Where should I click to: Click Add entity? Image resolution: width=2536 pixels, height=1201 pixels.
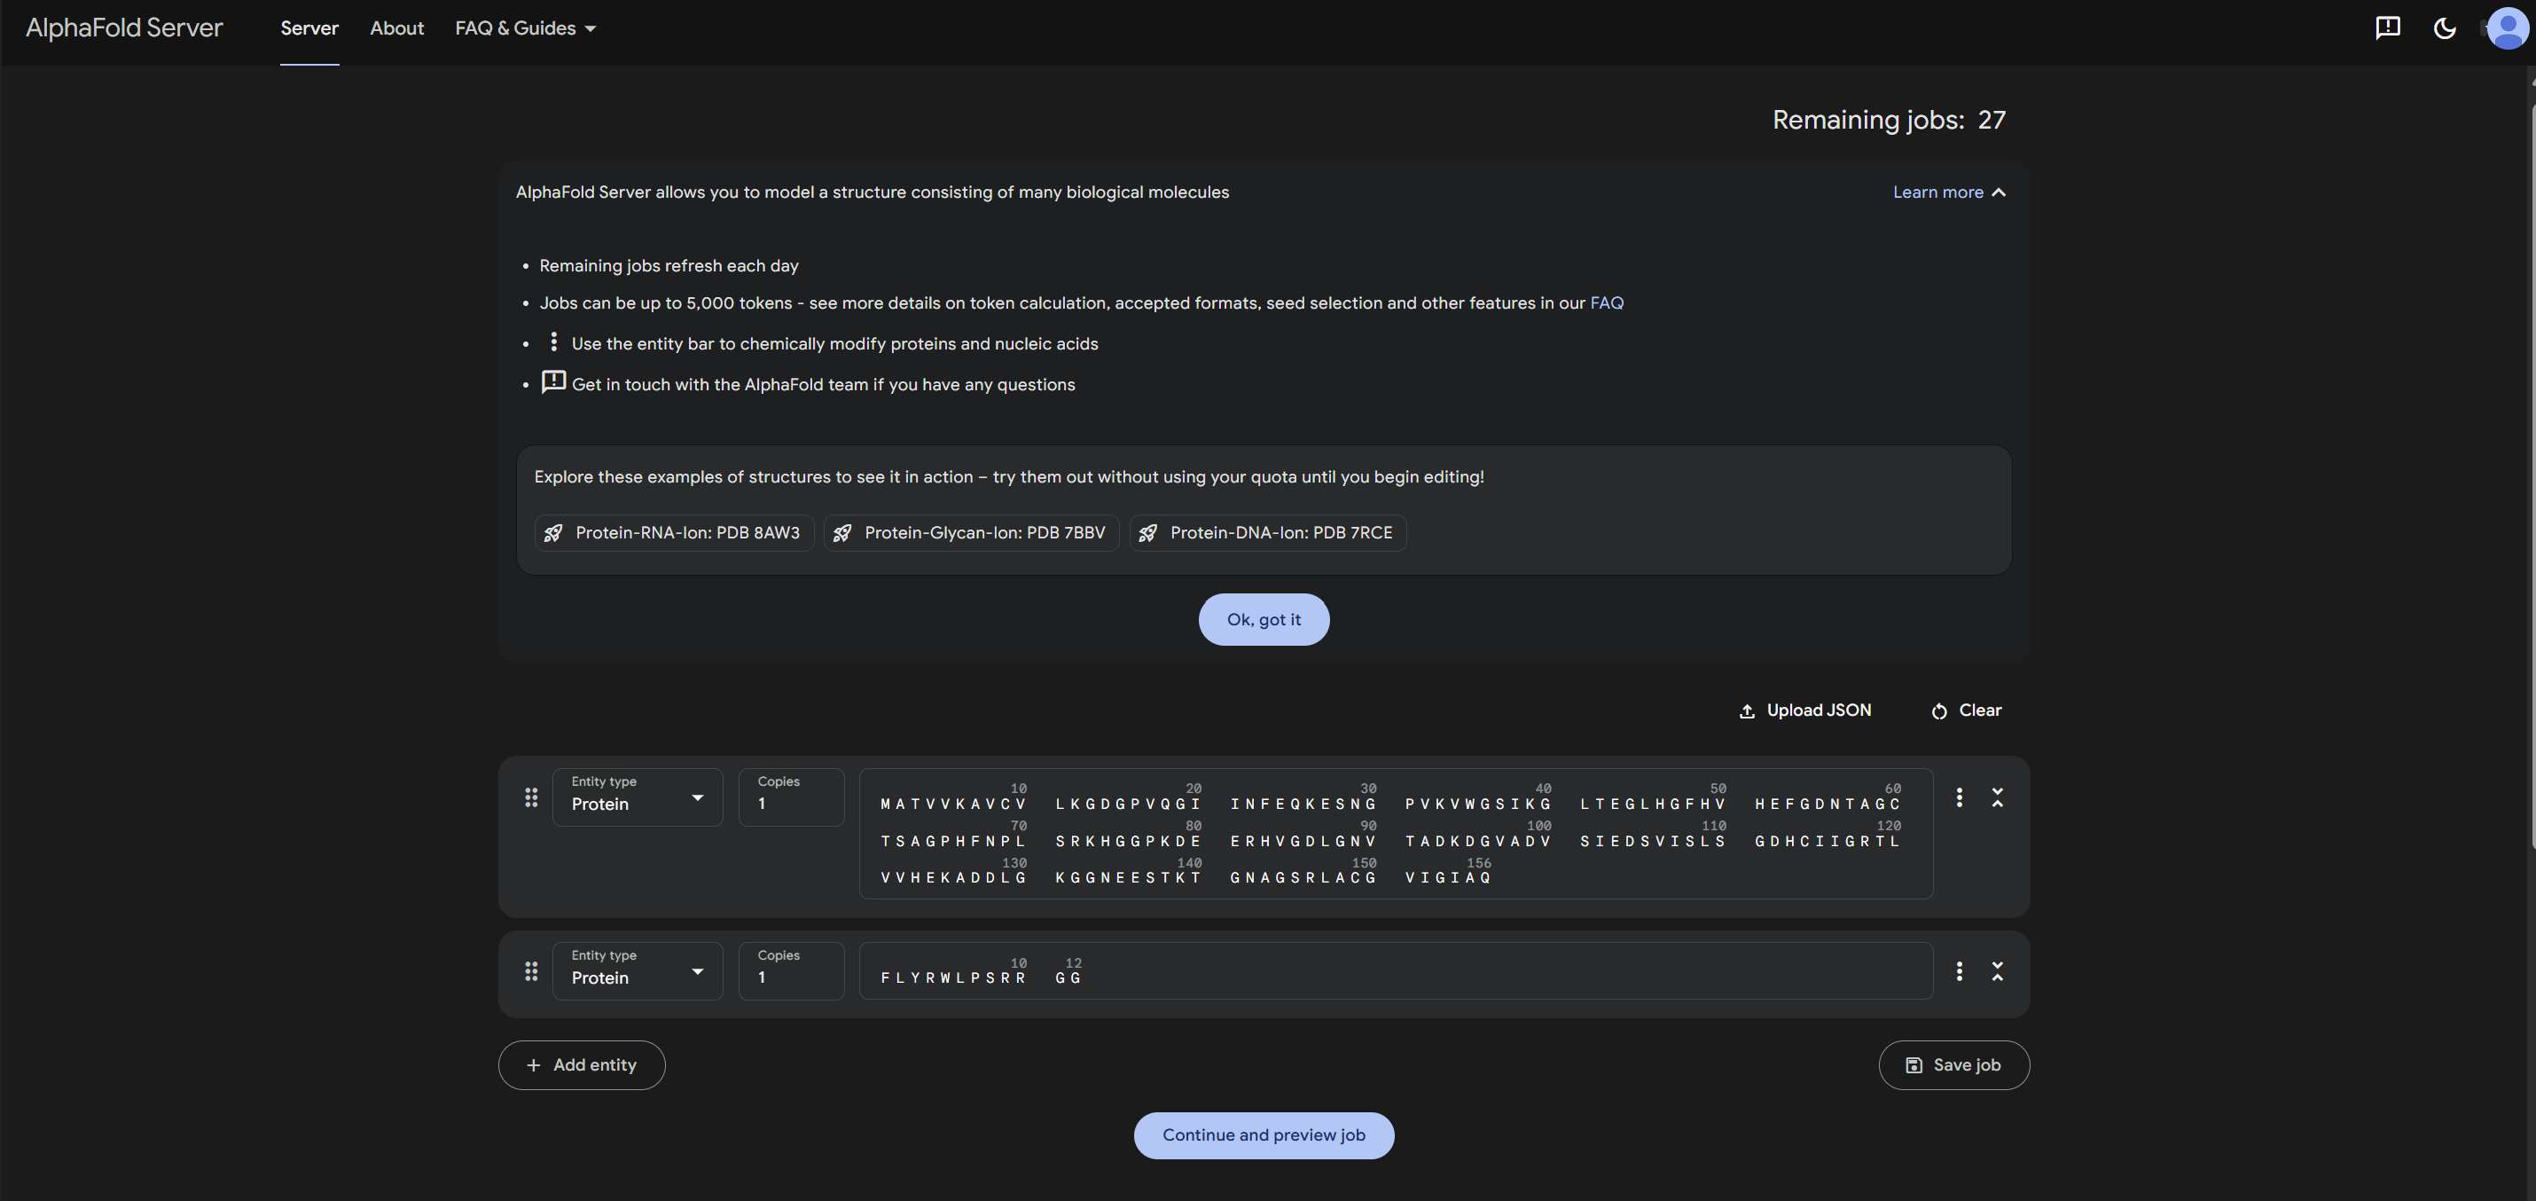coord(581,1065)
